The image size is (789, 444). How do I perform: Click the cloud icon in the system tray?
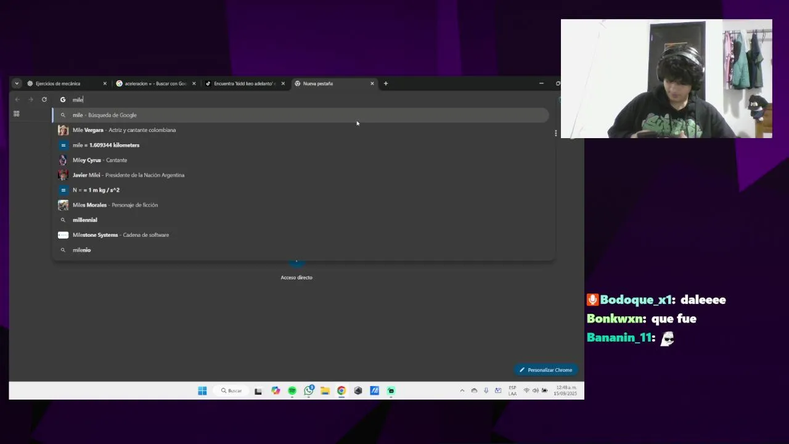pos(474,390)
